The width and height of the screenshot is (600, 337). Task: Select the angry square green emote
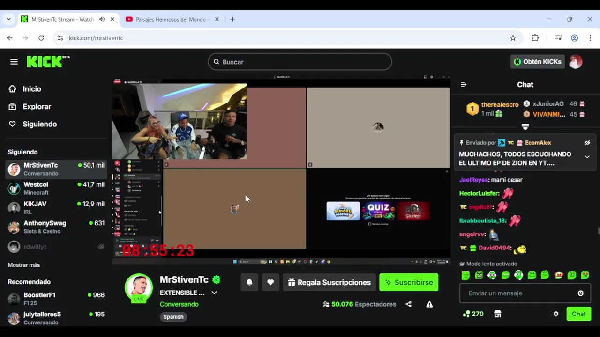(479, 276)
